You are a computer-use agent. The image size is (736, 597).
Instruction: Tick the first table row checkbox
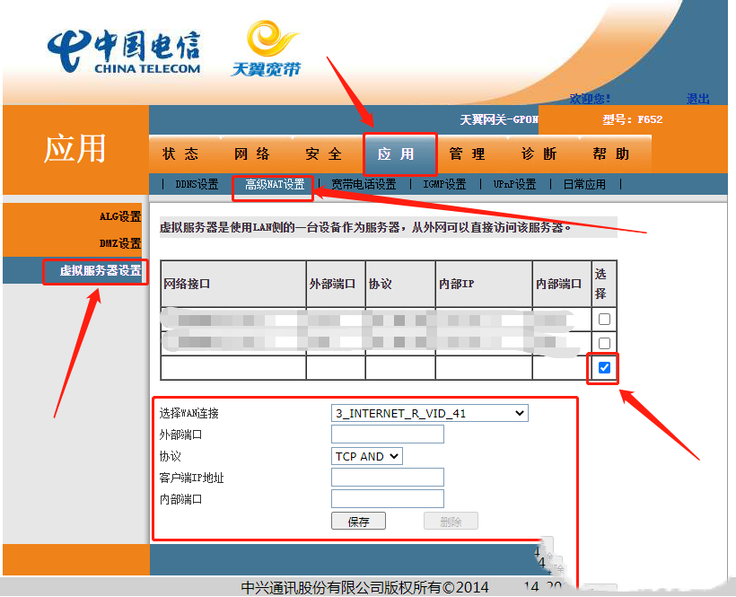click(604, 320)
